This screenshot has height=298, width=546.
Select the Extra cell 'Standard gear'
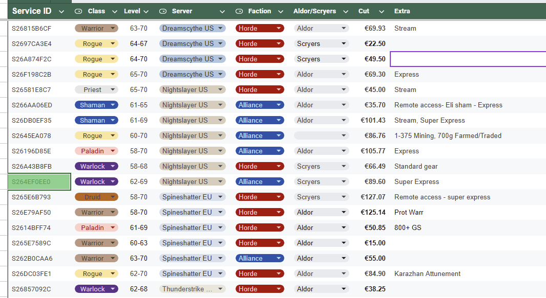tap(468, 166)
